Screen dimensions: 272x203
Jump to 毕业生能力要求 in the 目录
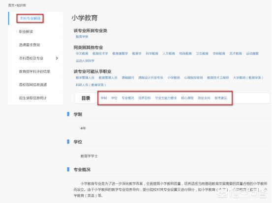tap(166, 98)
